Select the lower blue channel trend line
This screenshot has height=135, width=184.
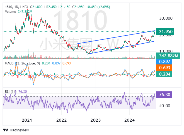120,47
